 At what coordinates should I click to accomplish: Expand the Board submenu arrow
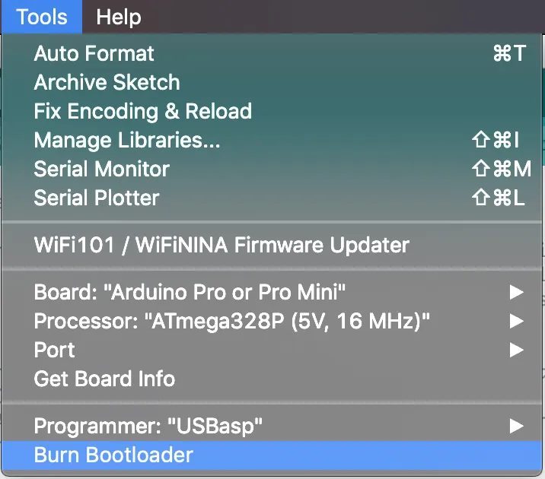coord(517,292)
